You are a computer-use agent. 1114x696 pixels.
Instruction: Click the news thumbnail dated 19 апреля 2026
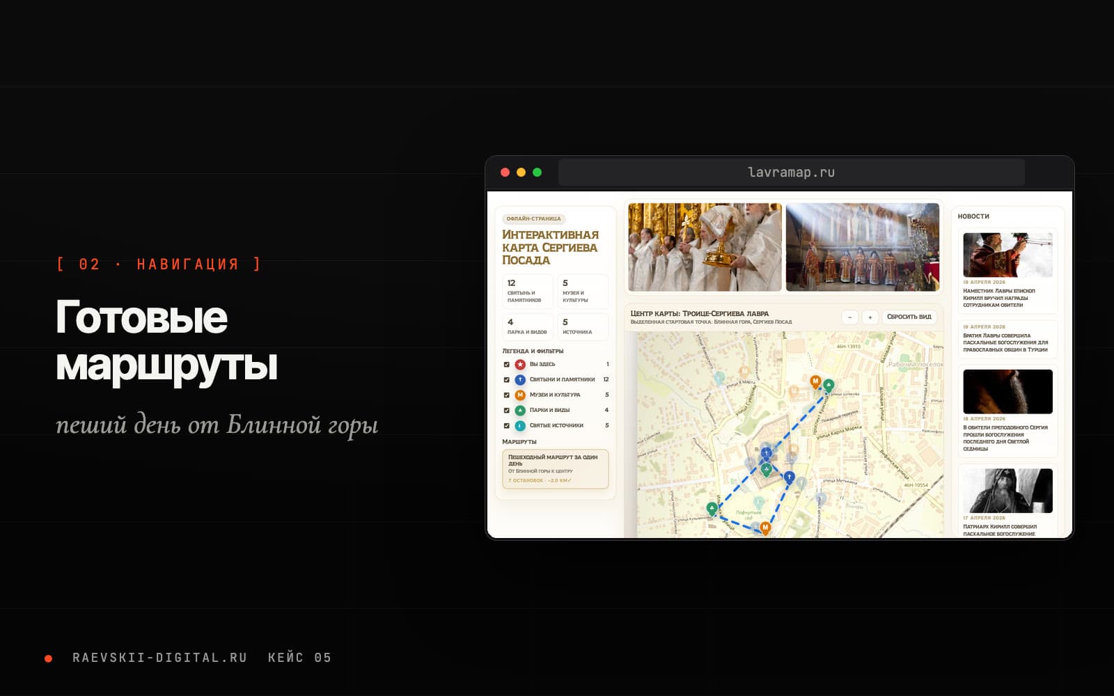pos(1007,255)
